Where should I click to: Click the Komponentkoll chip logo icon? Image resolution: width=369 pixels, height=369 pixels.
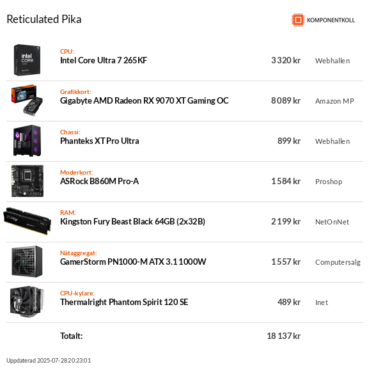click(x=298, y=20)
